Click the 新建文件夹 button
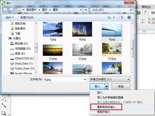 tap(27, 17)
